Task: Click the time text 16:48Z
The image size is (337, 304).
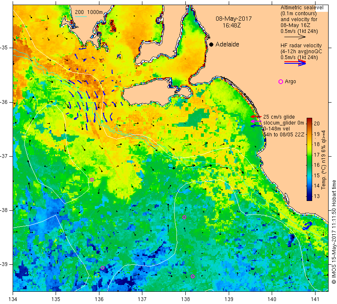Action: click(231, 25)
